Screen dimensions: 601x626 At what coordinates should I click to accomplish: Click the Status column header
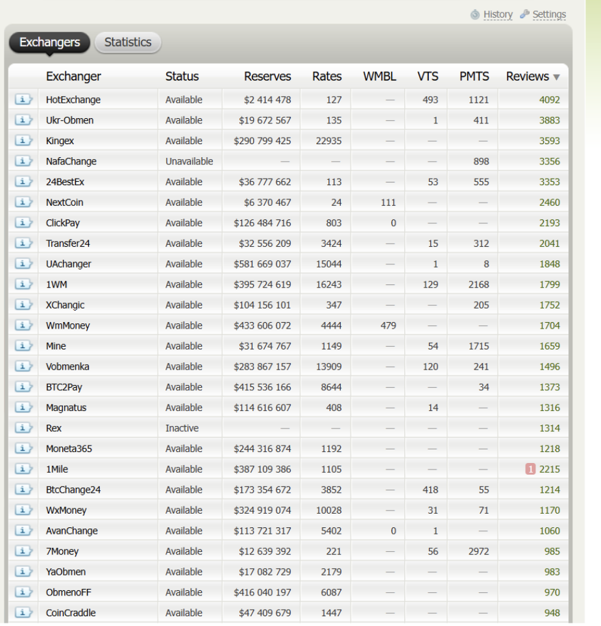(182, 77)
